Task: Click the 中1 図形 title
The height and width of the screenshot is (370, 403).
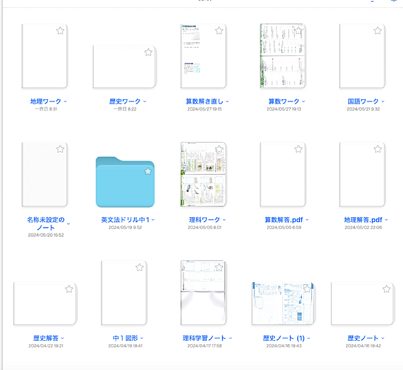Action: (x=125, y=338)
